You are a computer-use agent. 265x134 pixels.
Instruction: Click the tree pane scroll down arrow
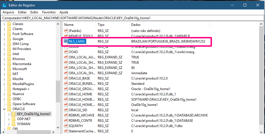pos(58,127)
